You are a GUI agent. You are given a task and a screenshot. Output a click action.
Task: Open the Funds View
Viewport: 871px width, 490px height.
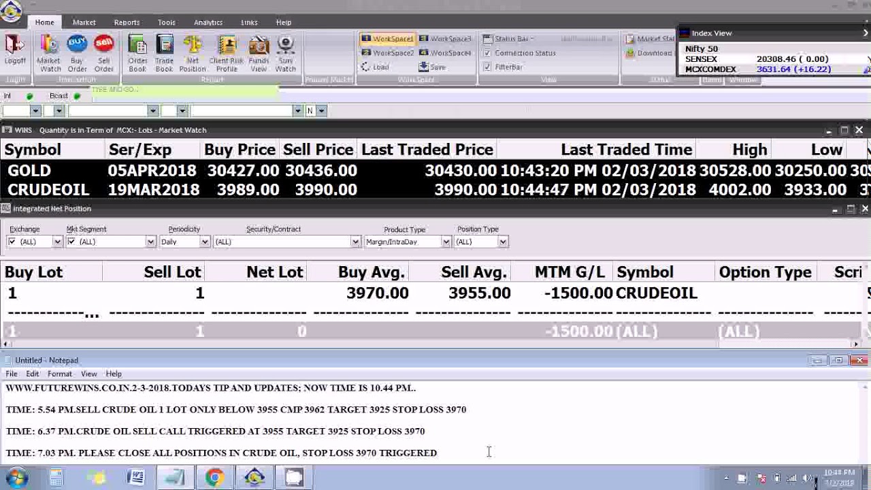click(x=259, y=53)
